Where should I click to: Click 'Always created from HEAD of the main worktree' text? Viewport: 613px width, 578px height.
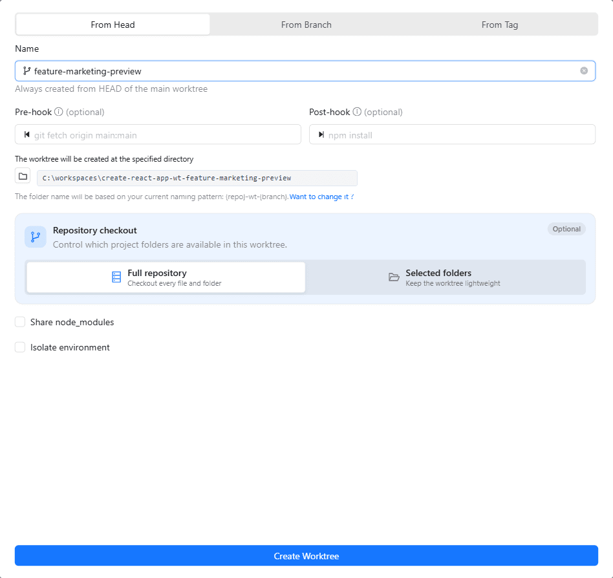tap(111, 89)
